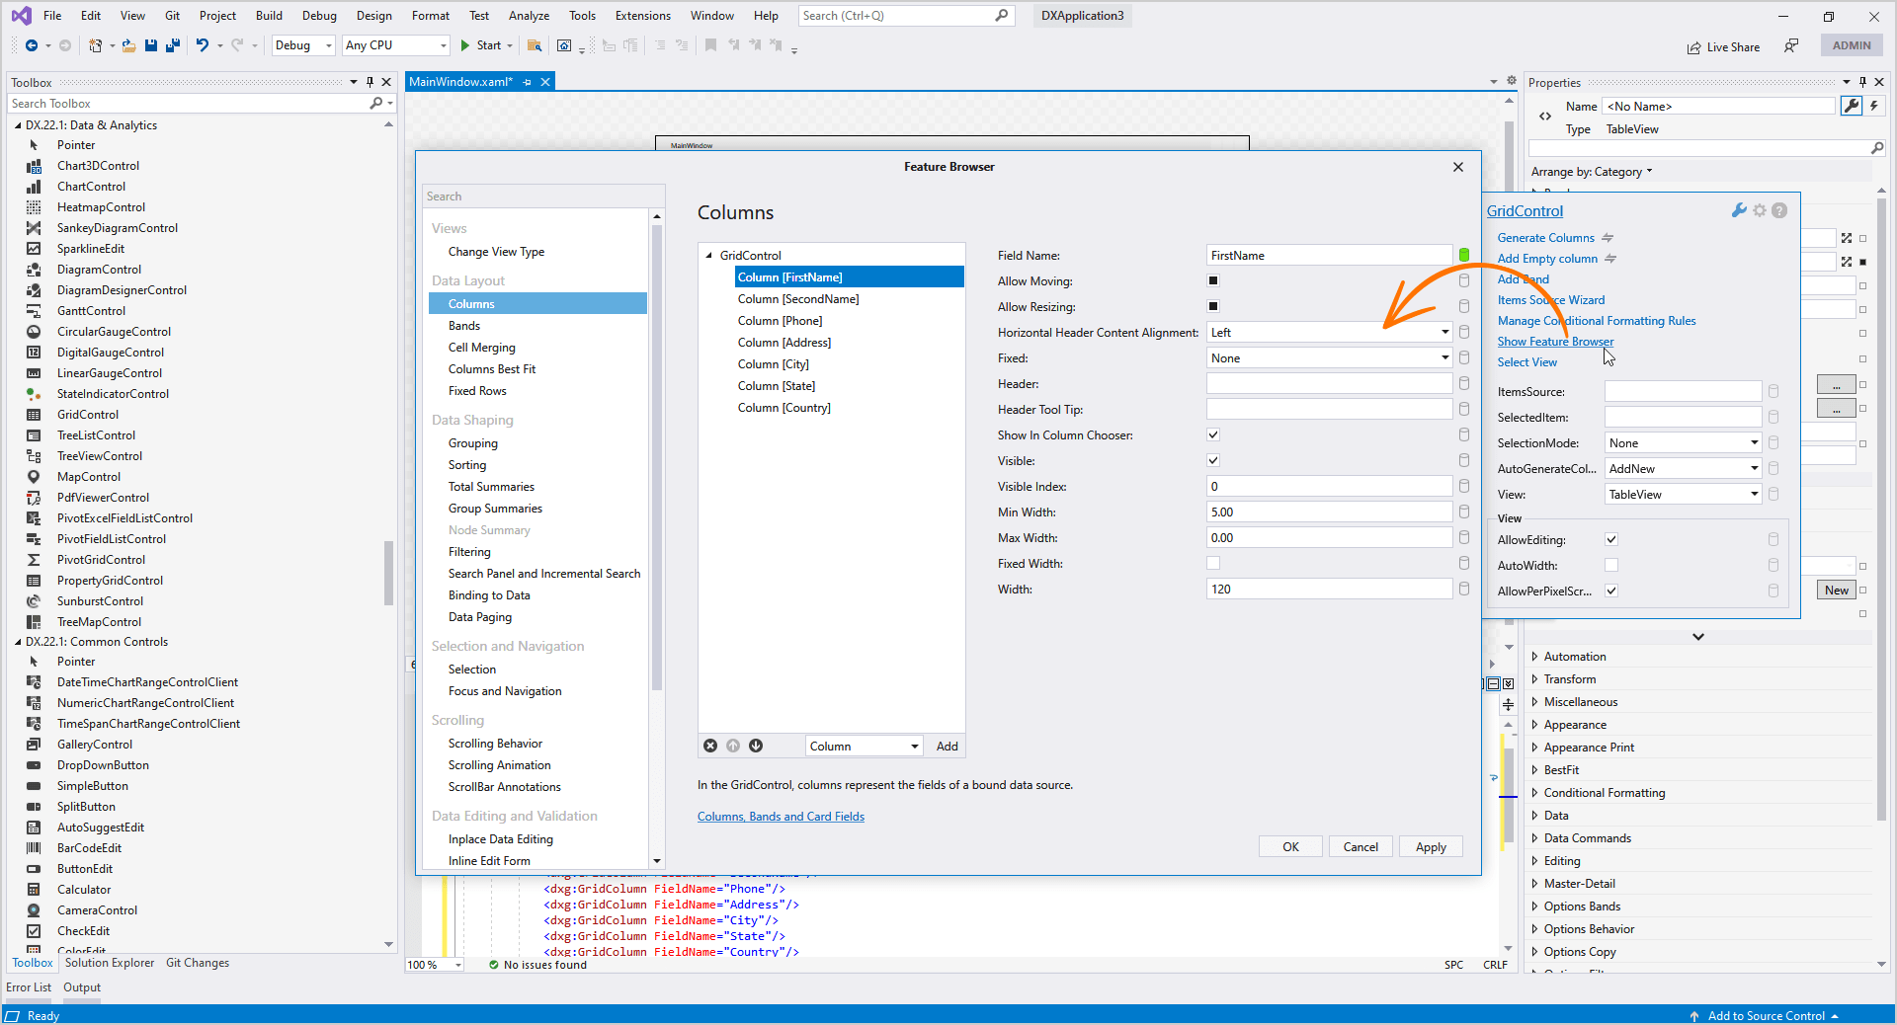
Task: Open the Horizontal Header Content Alignment dropdown
Action: click(1444, 332)
